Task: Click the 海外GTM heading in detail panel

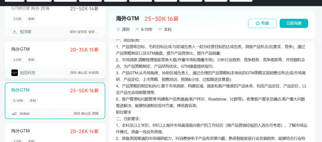Action: [x=128, y=18]
